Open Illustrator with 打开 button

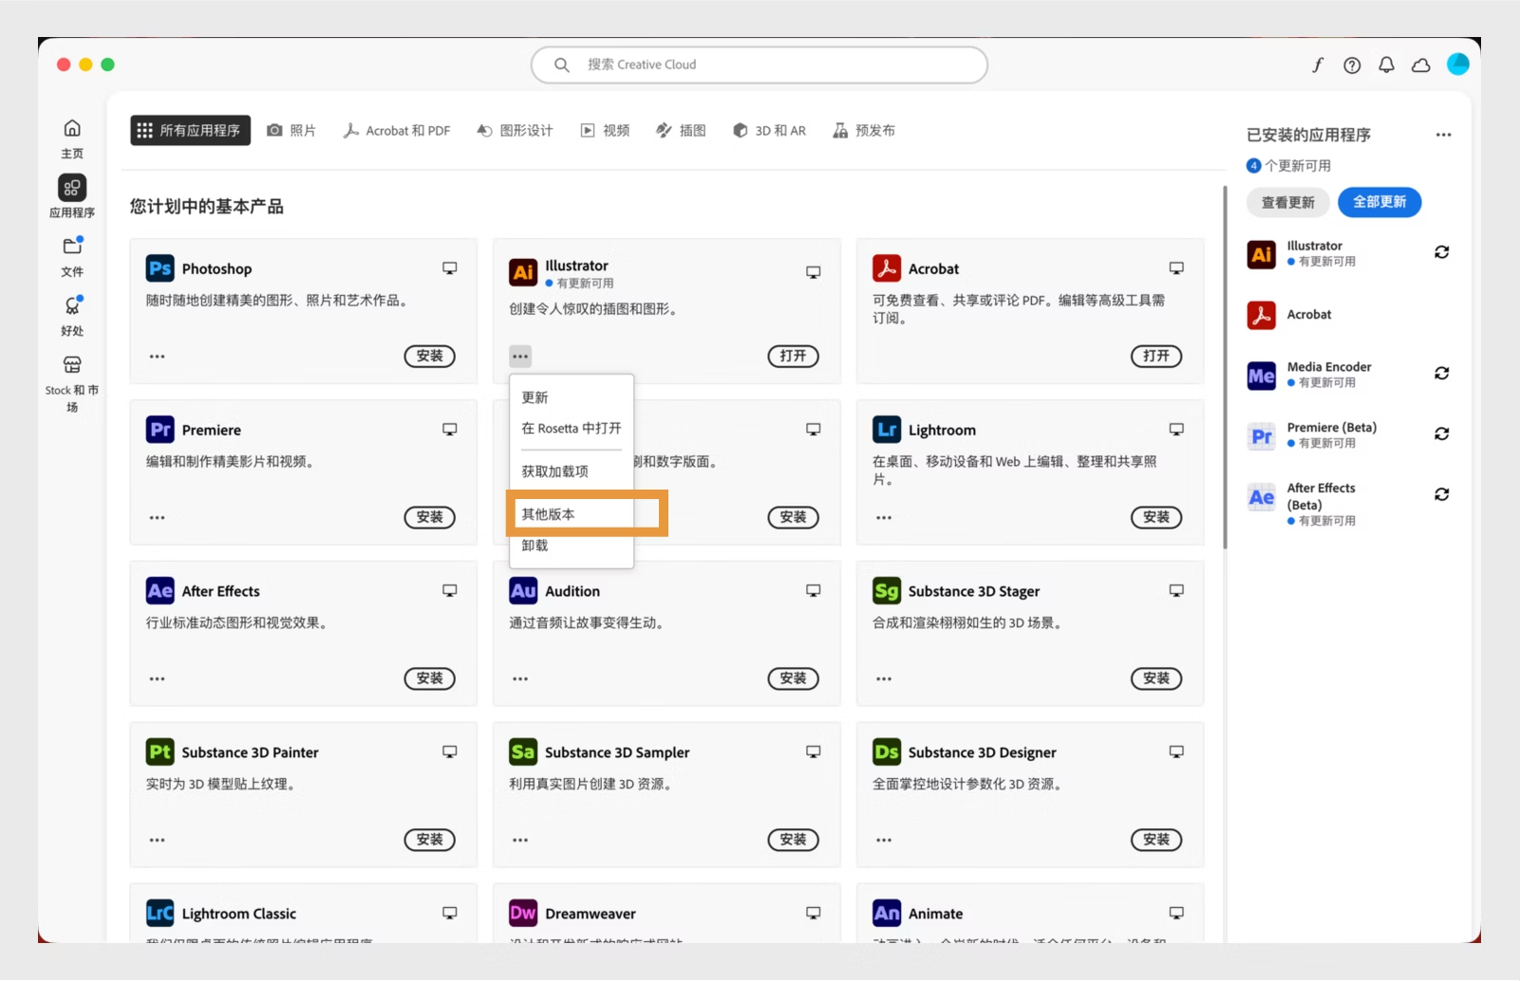793,356
